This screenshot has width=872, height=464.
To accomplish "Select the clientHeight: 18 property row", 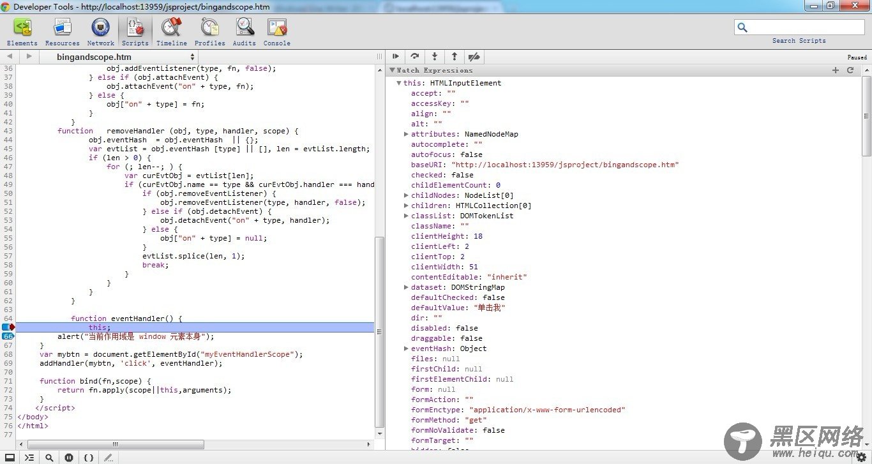I will [447, 236].
